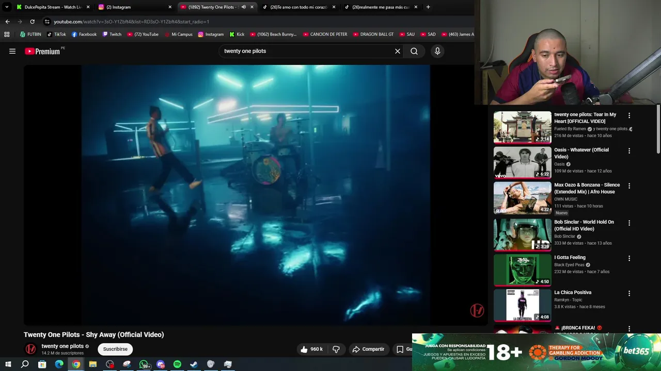Close the Instagram tab
The width and height of the screenshot is (661, 371).
click(x=170, y=7)
